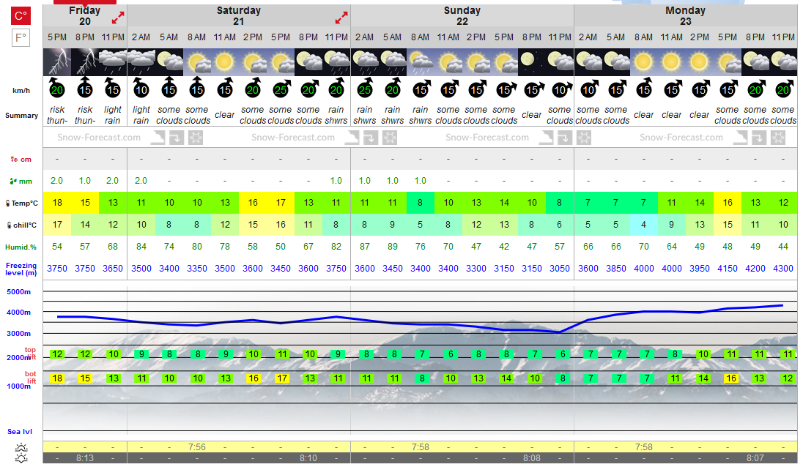Click Sunday 8 AM rain showers icon
Viewport: 803px width, 467px height.
[420, 62]
